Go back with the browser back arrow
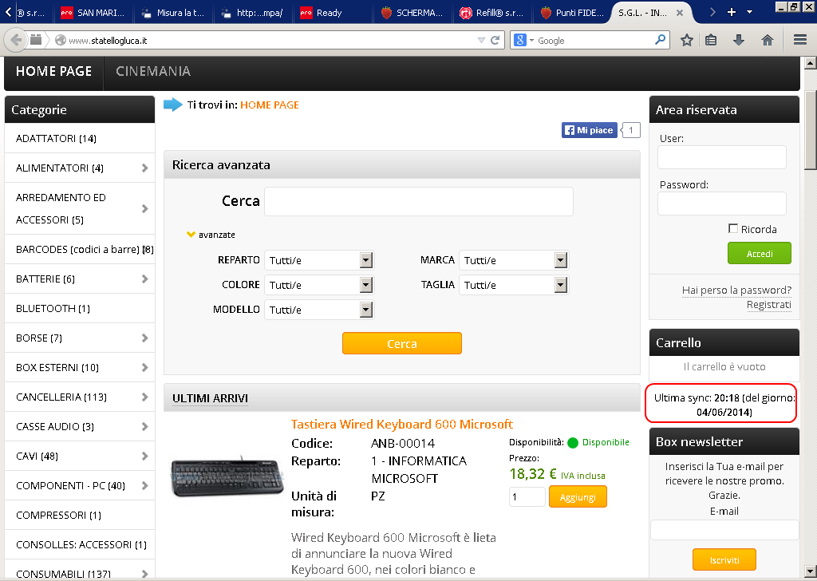817x581 pixels. (16, 40)
